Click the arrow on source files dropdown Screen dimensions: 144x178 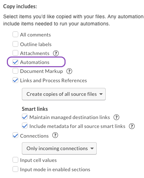tap(101, 94)
